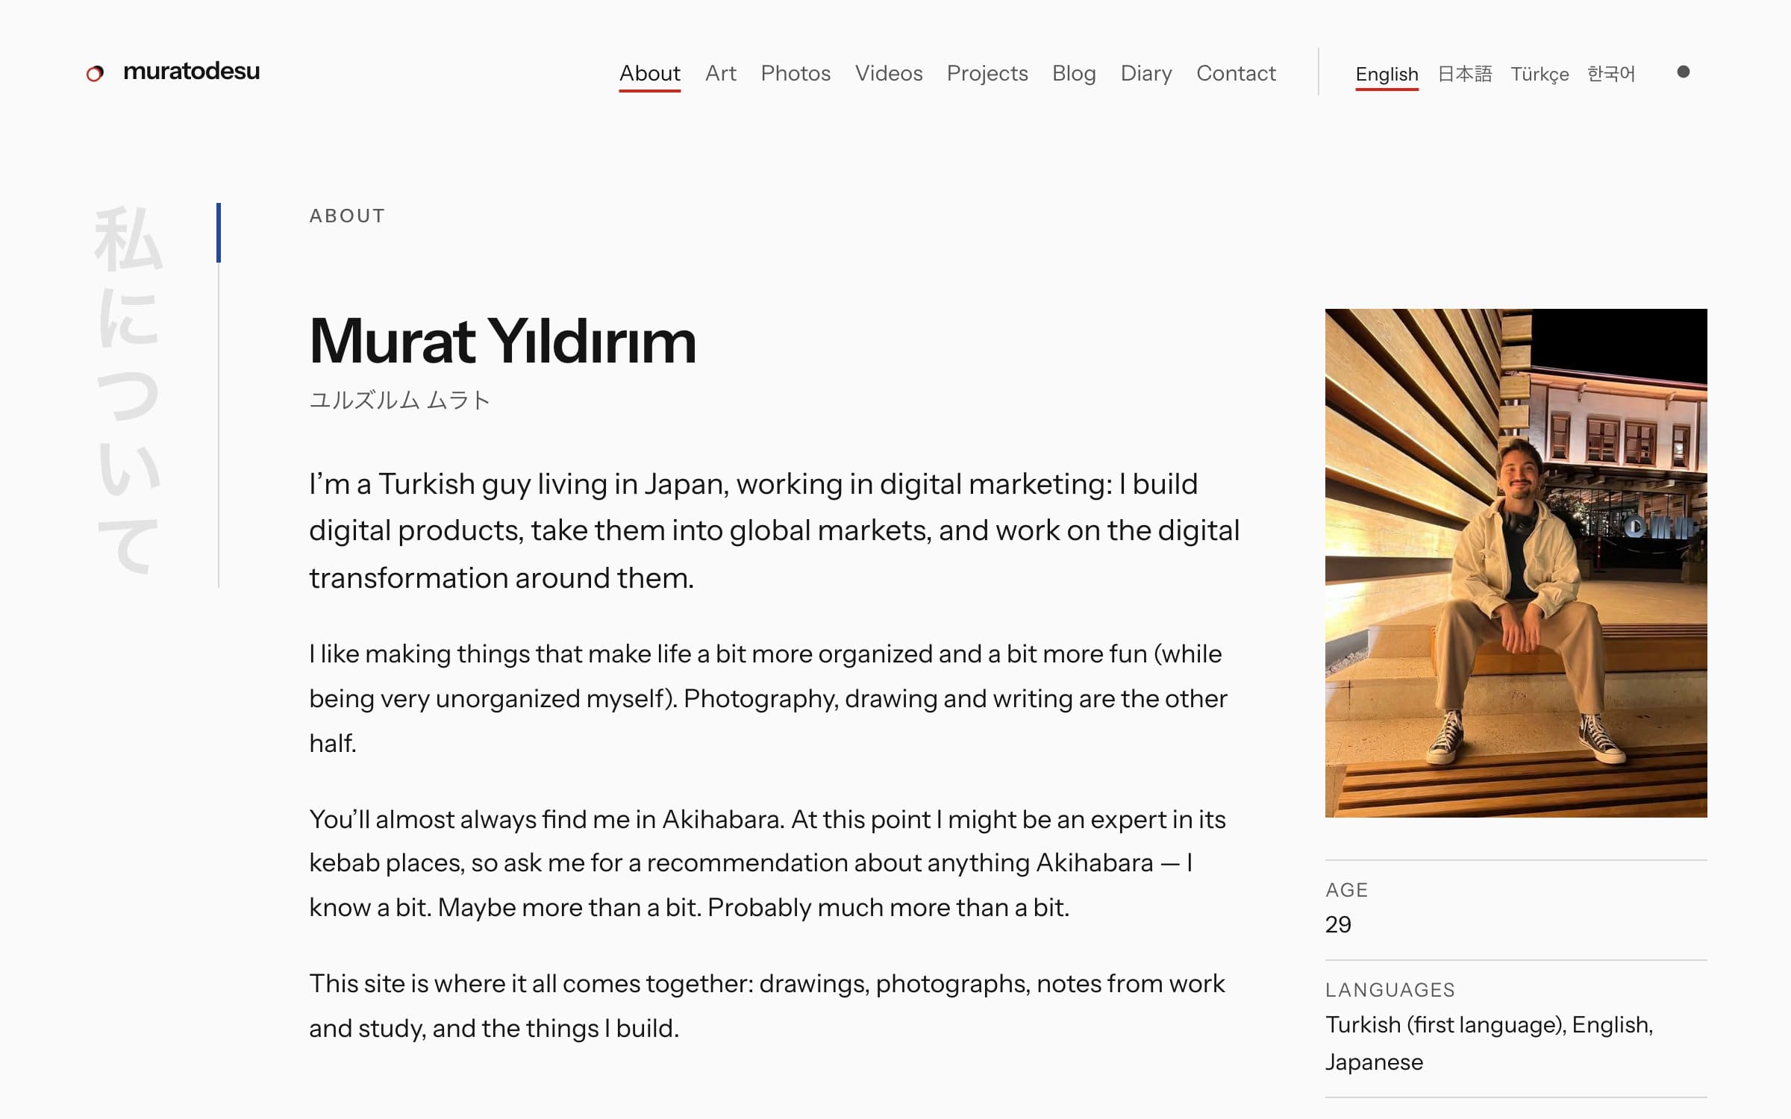The width and height of the screenshot is (1791, 1119).
Task: Click the AGE label
Action: tap(1346, 889)
